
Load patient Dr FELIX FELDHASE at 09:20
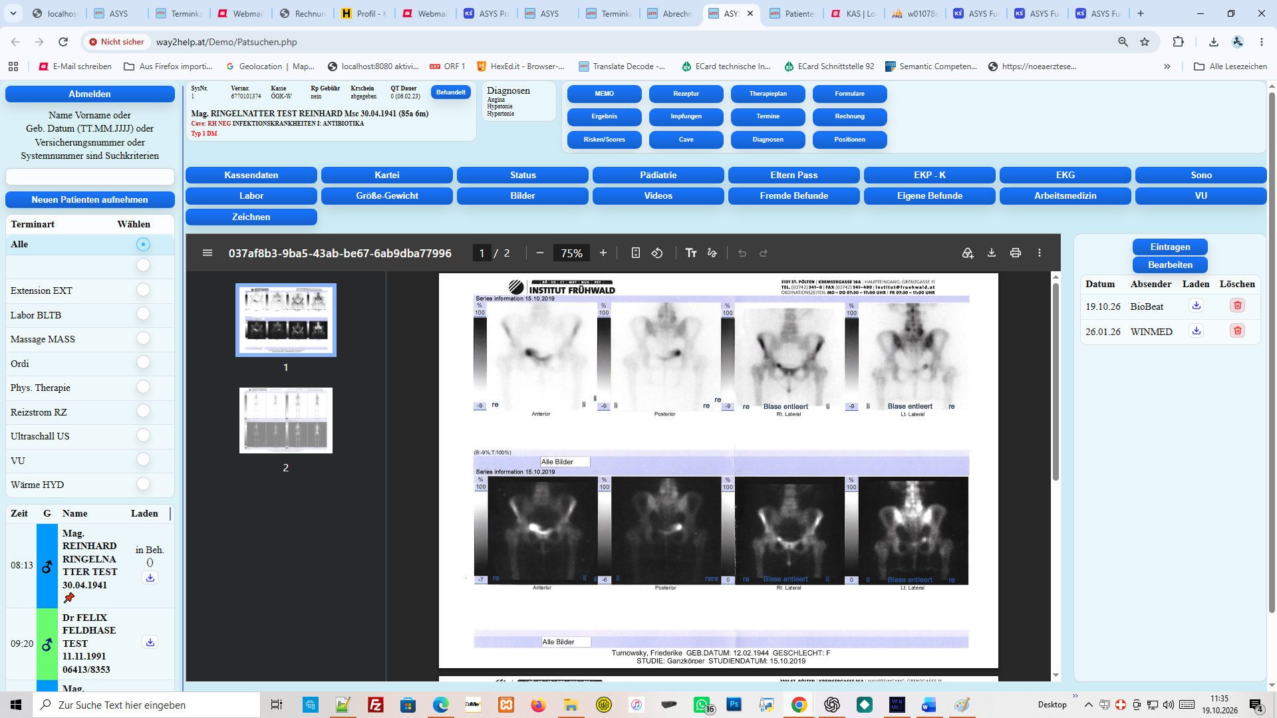point(150,642)
